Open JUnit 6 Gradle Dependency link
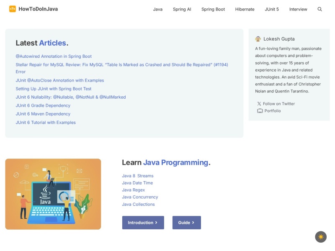The width and height of the screenshot is (335, 251). pos(43,105)
